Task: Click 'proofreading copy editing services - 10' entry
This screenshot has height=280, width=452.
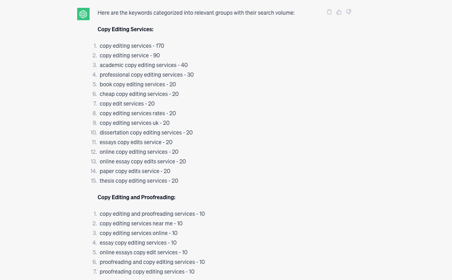Action: (147, 272)
